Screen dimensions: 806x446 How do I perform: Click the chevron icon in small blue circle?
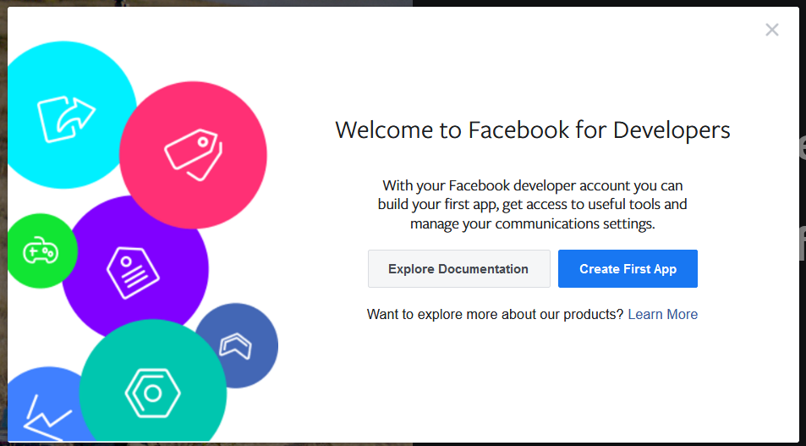[x=236, y=345]
